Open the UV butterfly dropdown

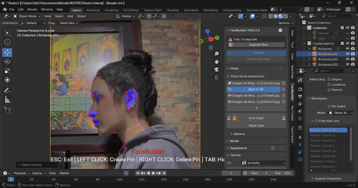click(264, 163)
